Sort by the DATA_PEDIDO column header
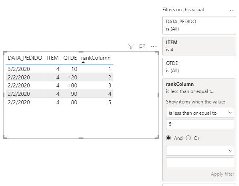Image resolution: width=239 pixels, height=186 pixels. pos(25,58)
